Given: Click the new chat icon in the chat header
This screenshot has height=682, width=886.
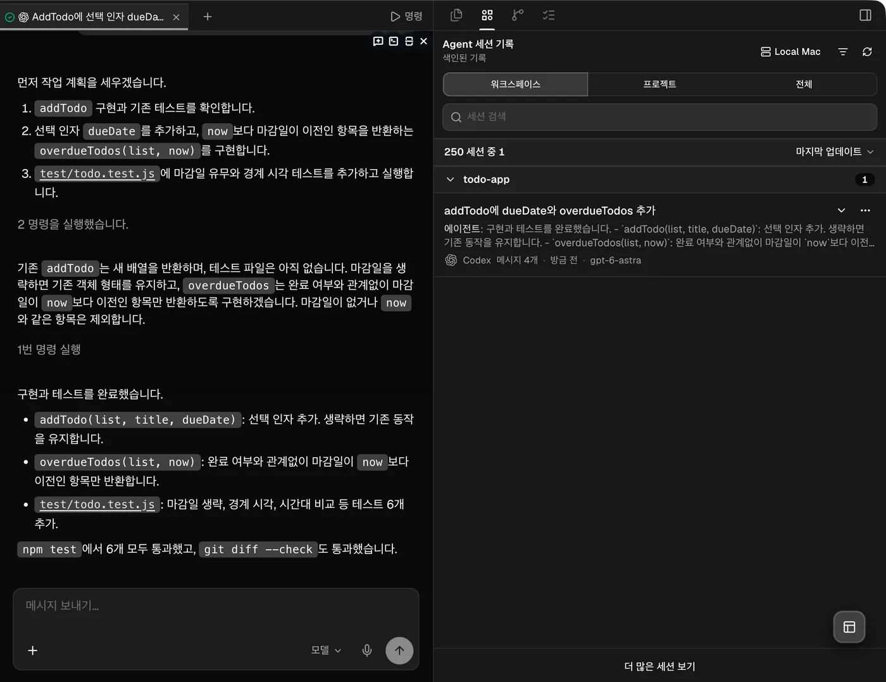Looking at the screenshot, I should coord(378,41).
